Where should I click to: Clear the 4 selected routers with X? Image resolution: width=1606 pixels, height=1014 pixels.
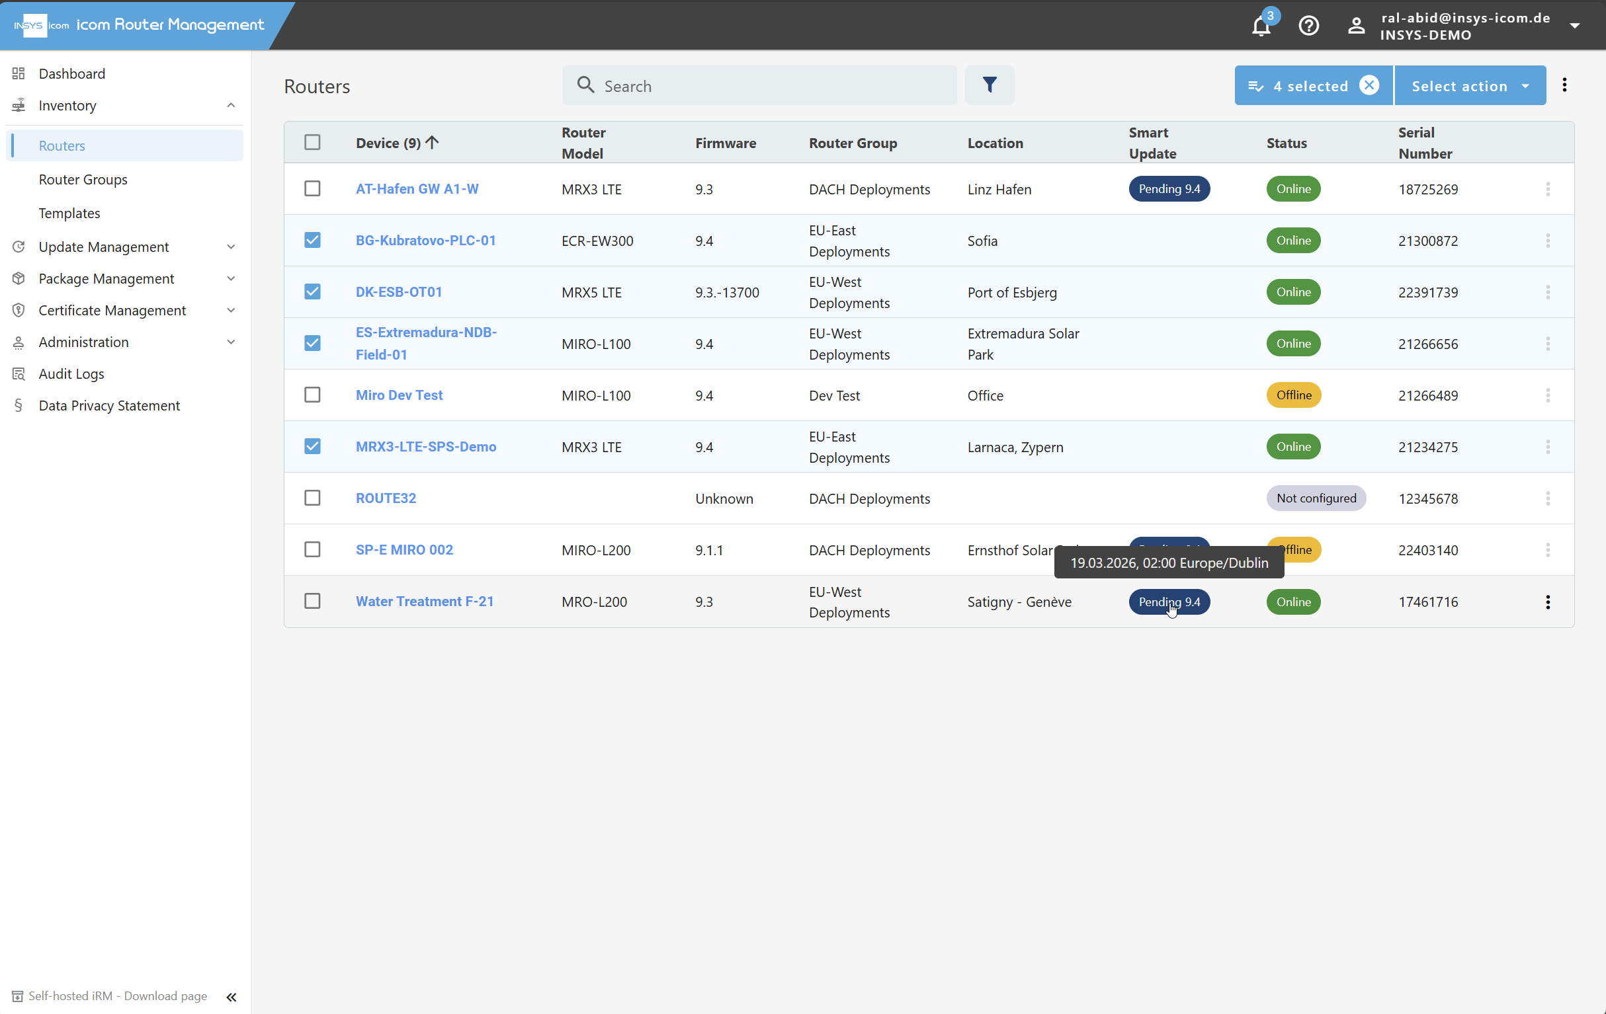(1369, 85)
